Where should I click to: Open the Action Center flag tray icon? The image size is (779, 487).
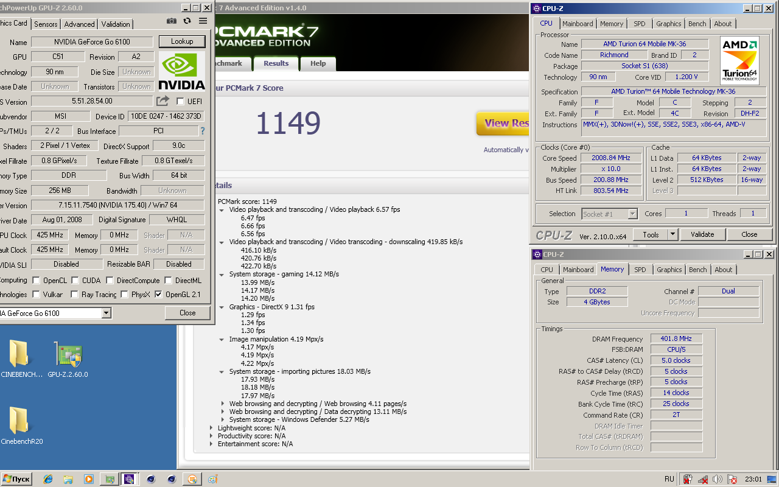click(x=732, y=479)
